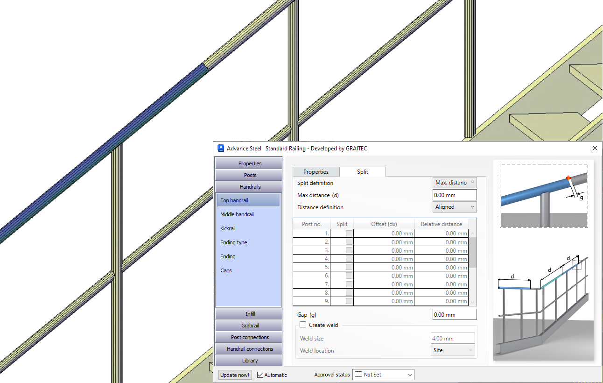603x383 pixels.
Task: Select Top handrail in the Handrails list
Action: coord(248,200)
